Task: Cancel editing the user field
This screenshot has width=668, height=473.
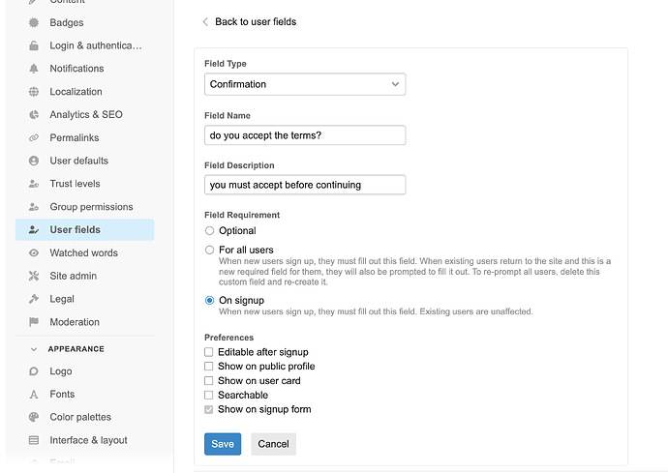Action: click(274, 444)
